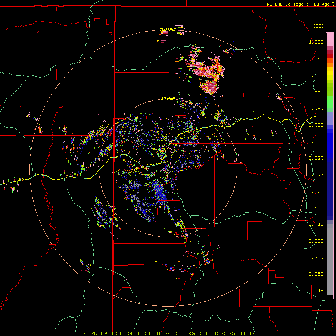
Task: Click the 0.787 color scale value
Action: point(316,108)
